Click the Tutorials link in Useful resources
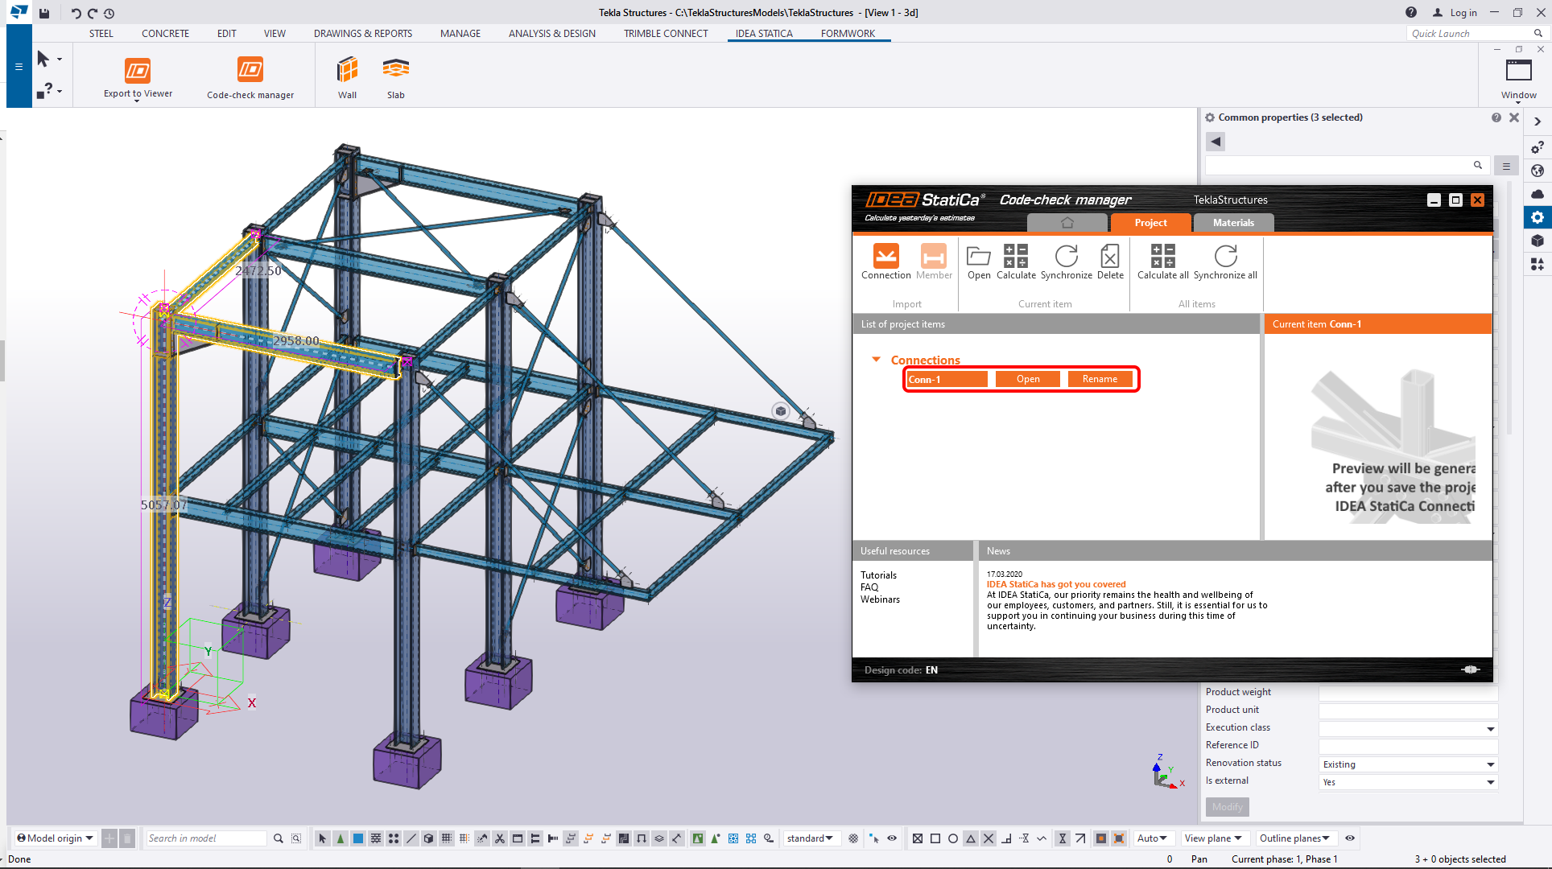 tap(878, 575)
